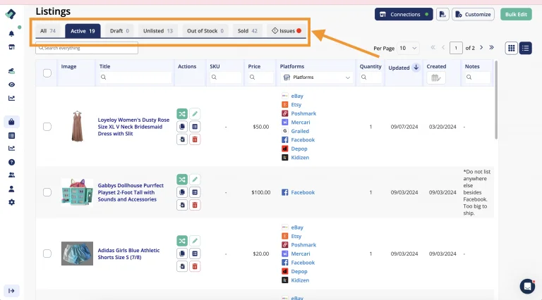Open the notifications bell in sidebar
This screenshot has width=542, height=300.
tap(11, 33)
